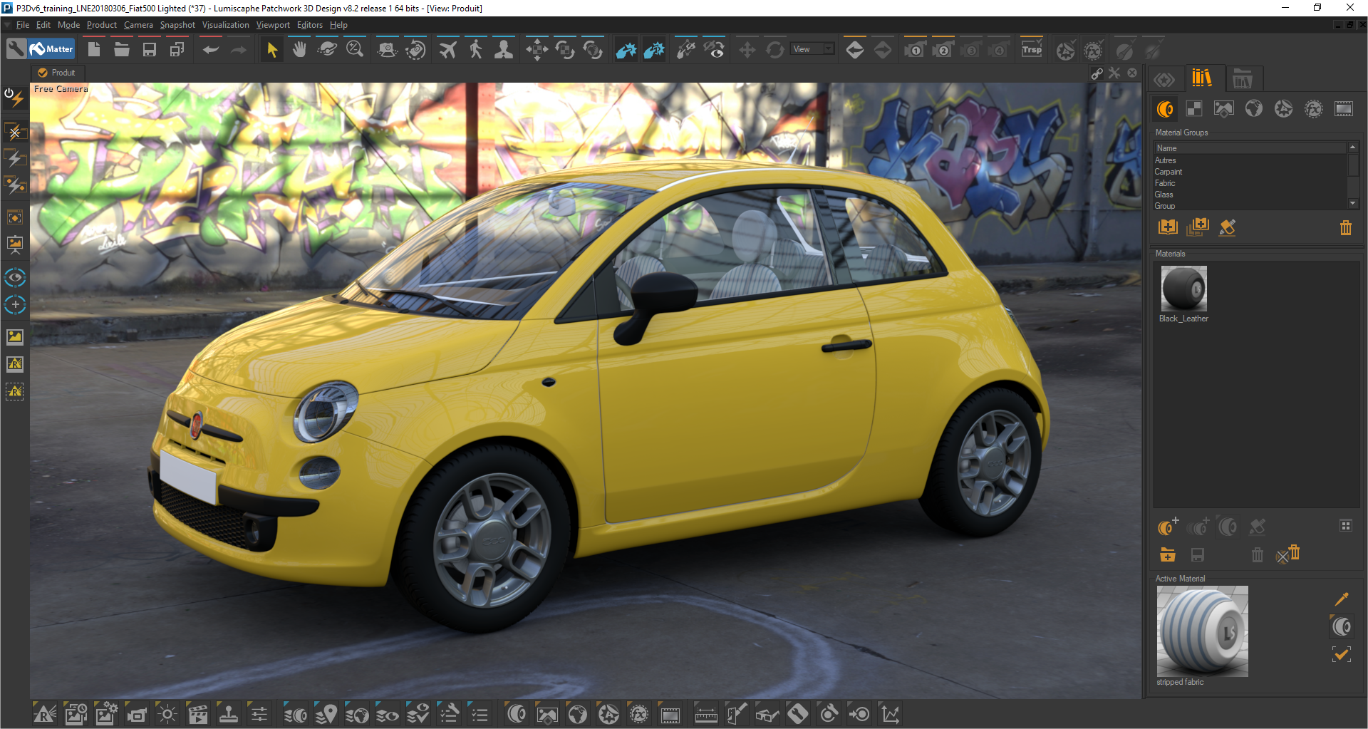Toggle the Trsp transparency button
The height and width of the screenshot is (729, 1368).
tap(1031, 50)
